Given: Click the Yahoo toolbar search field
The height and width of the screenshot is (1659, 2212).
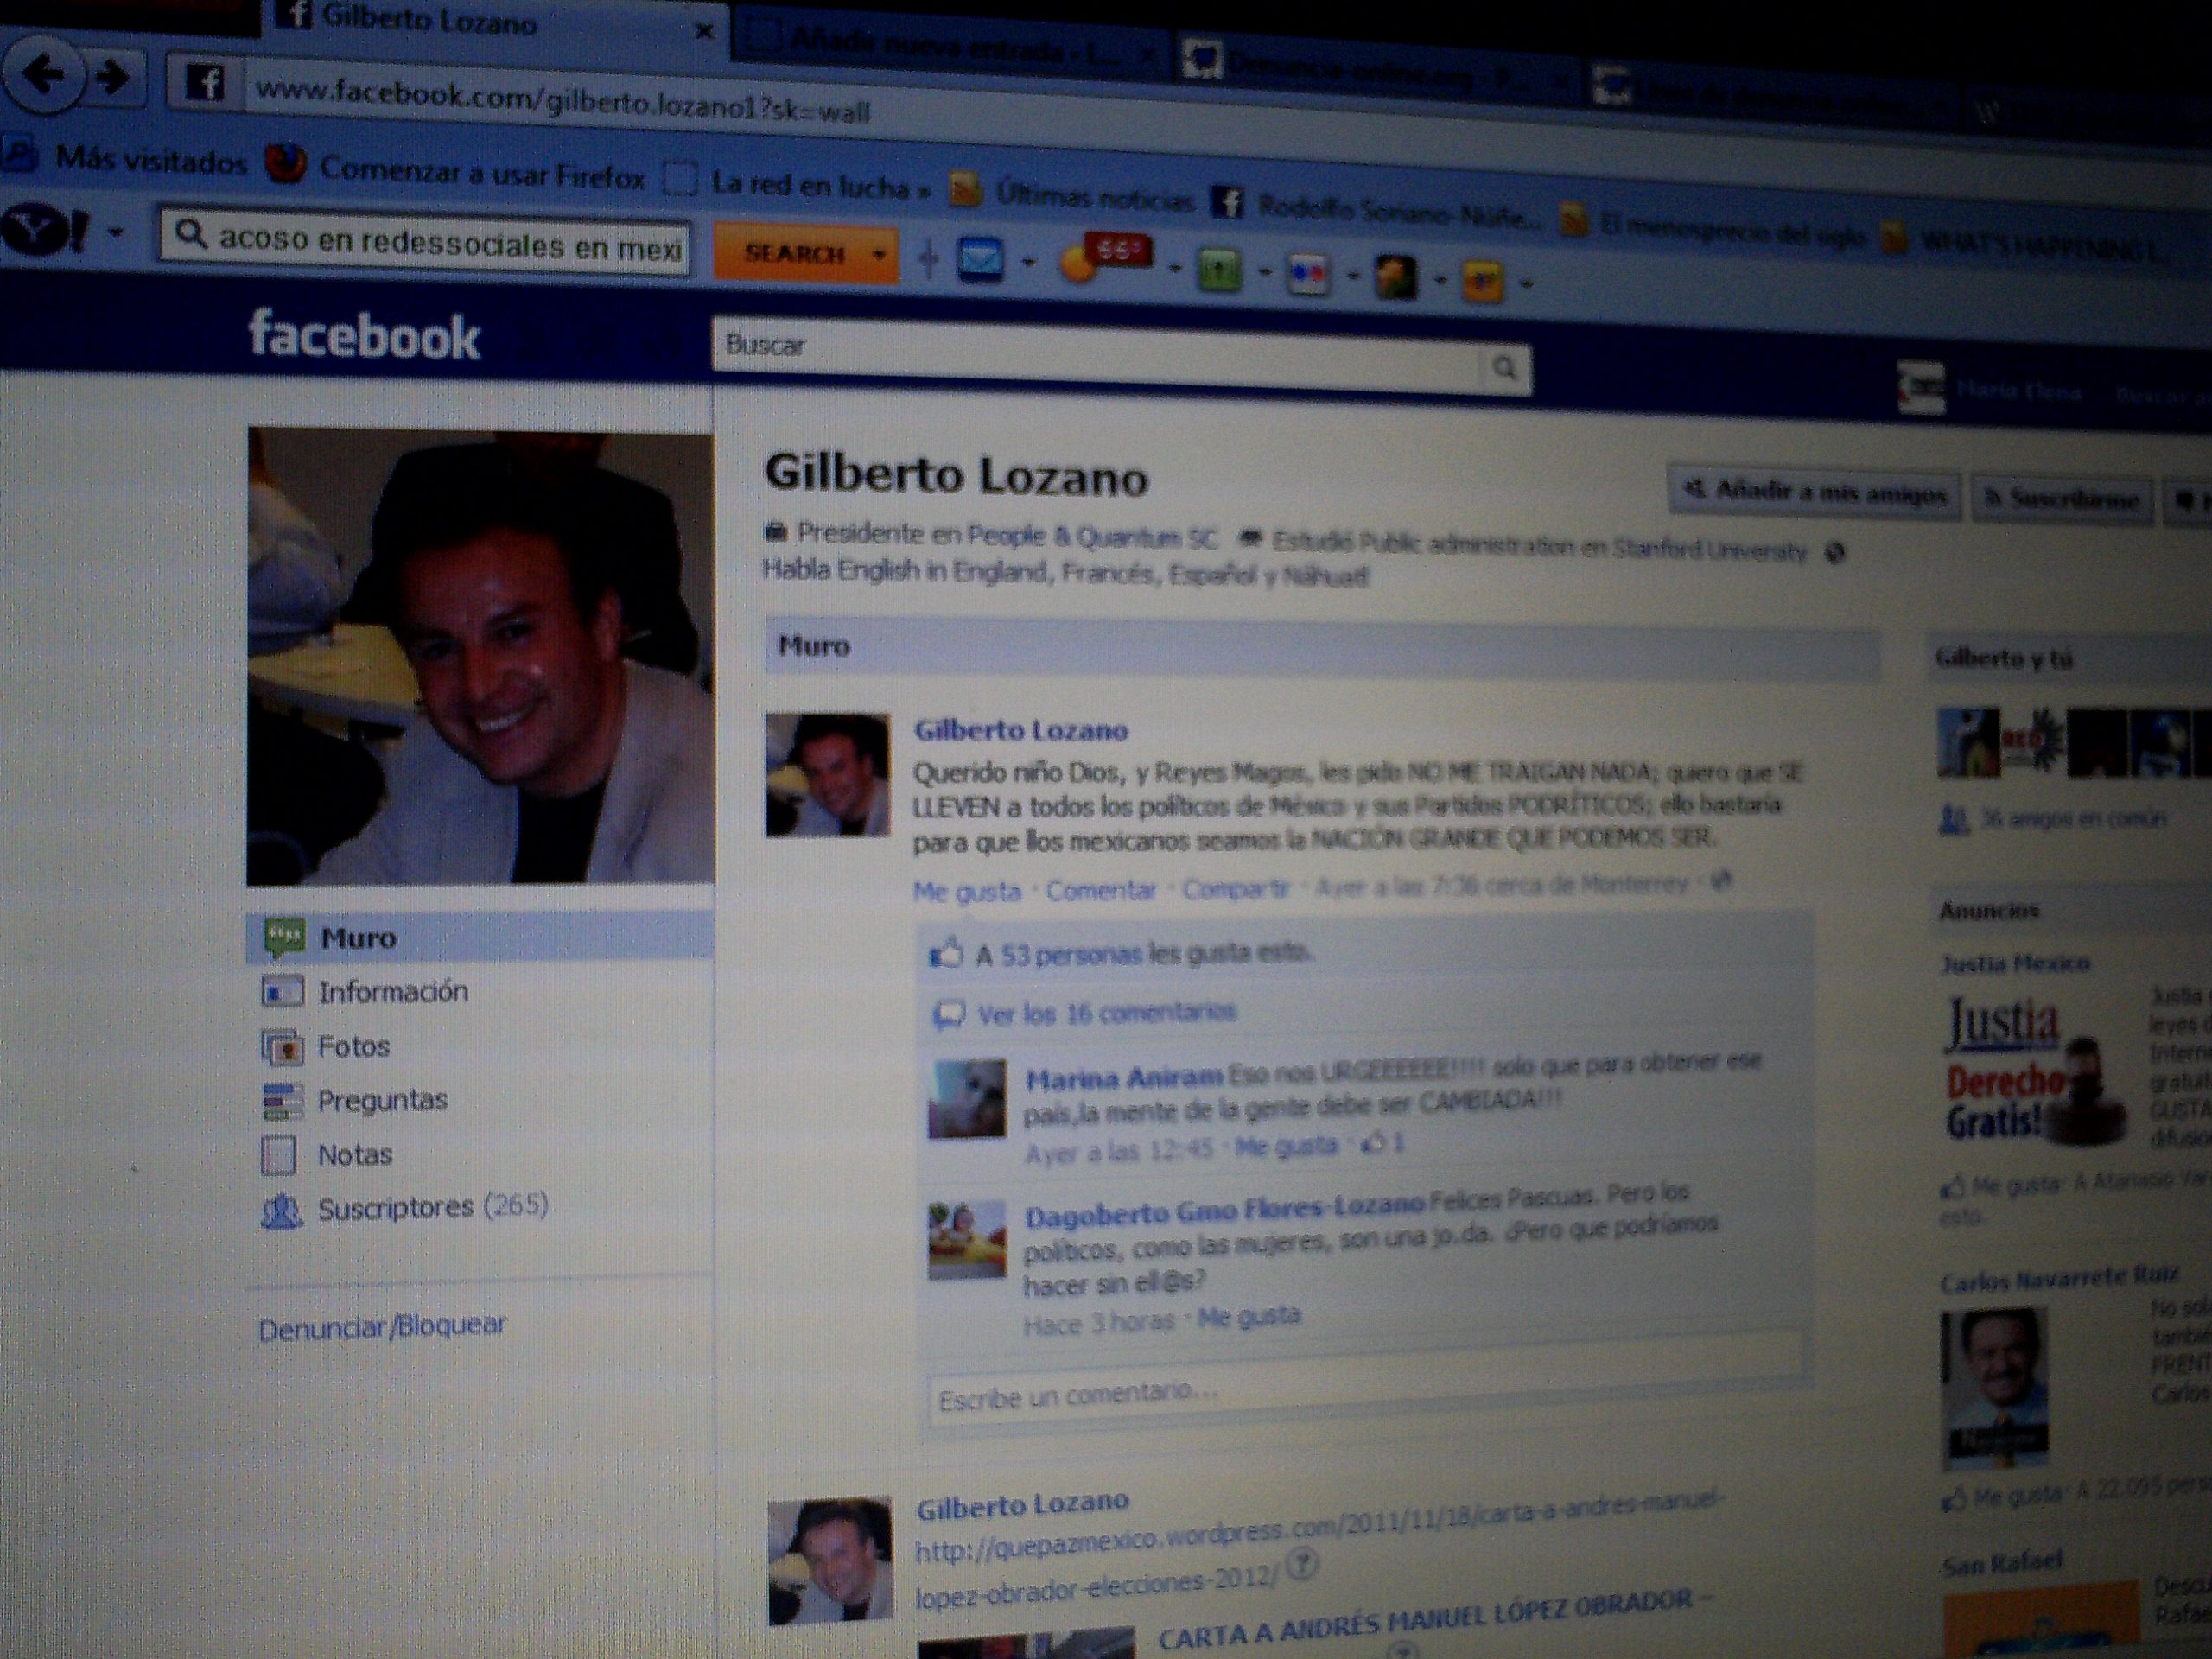Looking at the screenshot, I should tap(424, 243).
